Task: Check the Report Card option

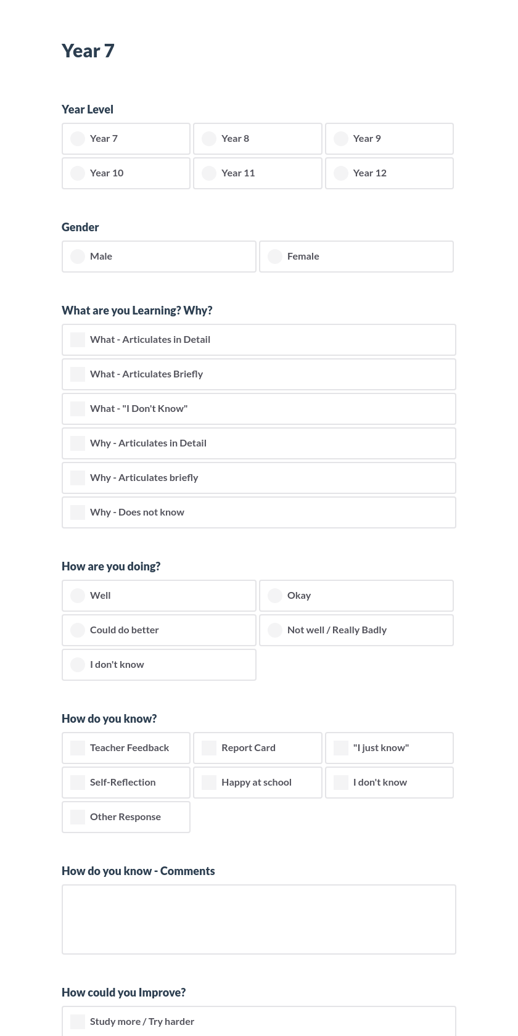Action: click(x=209, y=748)
